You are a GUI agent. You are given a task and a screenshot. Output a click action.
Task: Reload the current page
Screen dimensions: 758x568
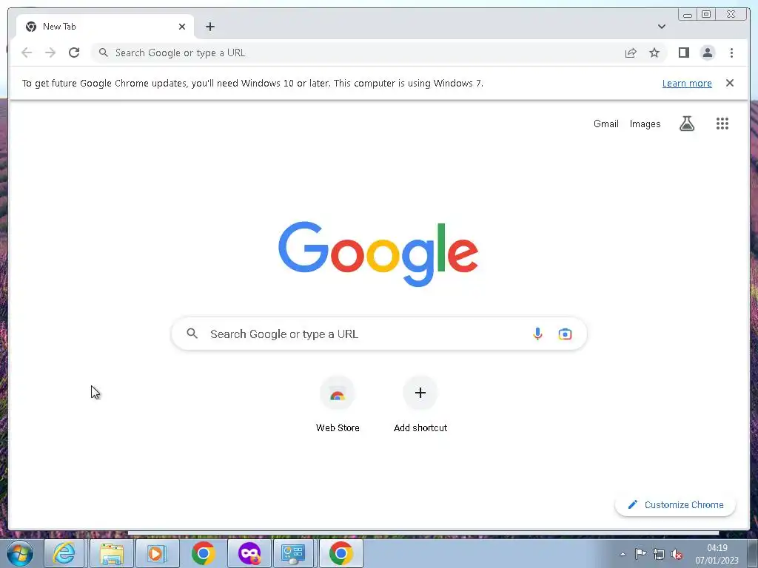pyautogui.click(x=74, y=53)
